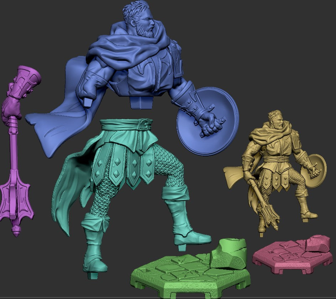The image size is (336, 299).
Task: Click the gold figure's round shield
Action: pos(313,171)
